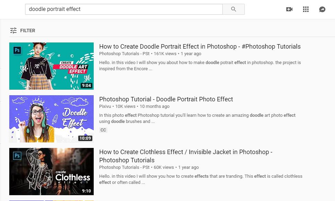335x201 pixels.
Task: Open the messages share bubble icon
Action: (x=322, y=9)
